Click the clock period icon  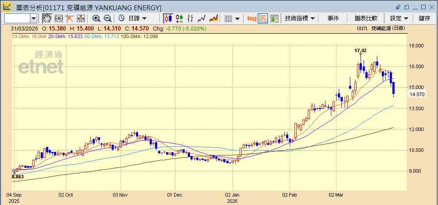coord(121,19)
